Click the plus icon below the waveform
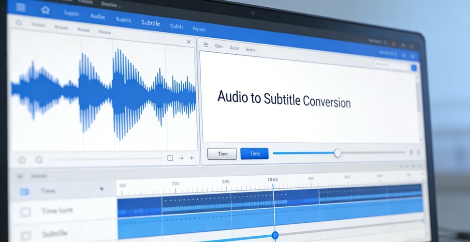This screenshot has height=242, width=470. coord(191,158)
